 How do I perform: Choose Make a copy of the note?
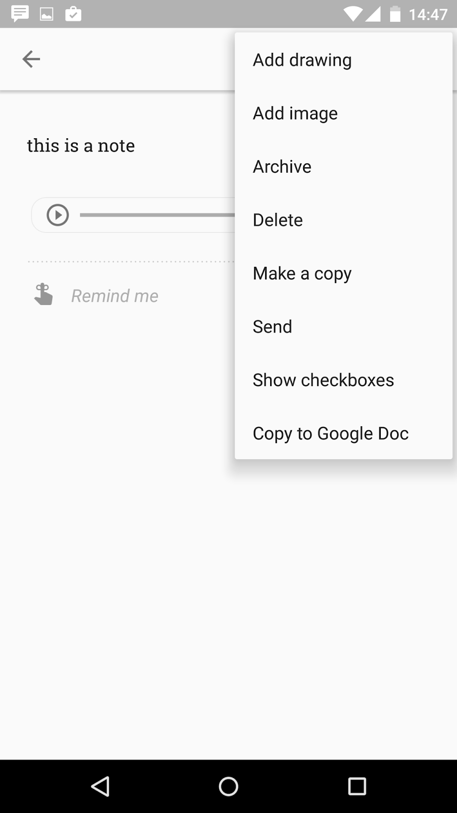tap(302, 273)
